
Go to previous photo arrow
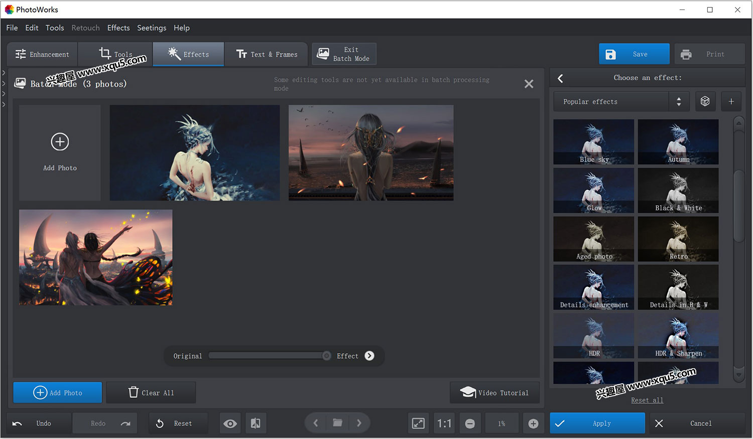tap(316, 423)
